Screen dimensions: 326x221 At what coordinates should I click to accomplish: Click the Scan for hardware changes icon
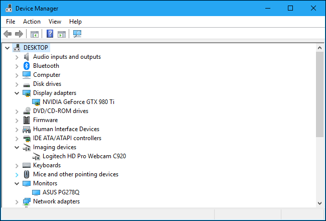[77, 34]
